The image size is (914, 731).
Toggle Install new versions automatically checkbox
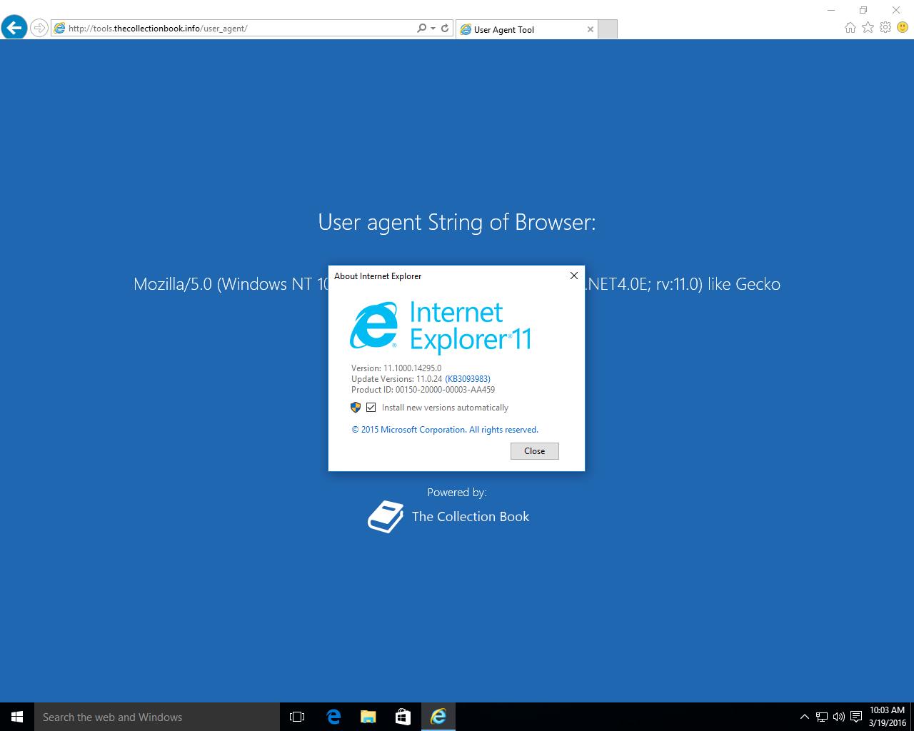tap(371, 408)
